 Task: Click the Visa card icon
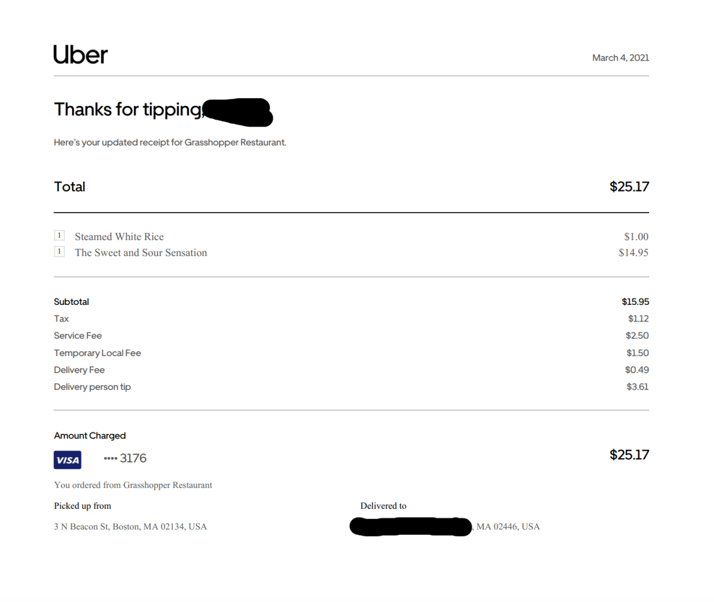67,460
